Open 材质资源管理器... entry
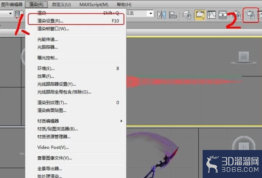The image size is (262, 178). click(x=78, y=137)
